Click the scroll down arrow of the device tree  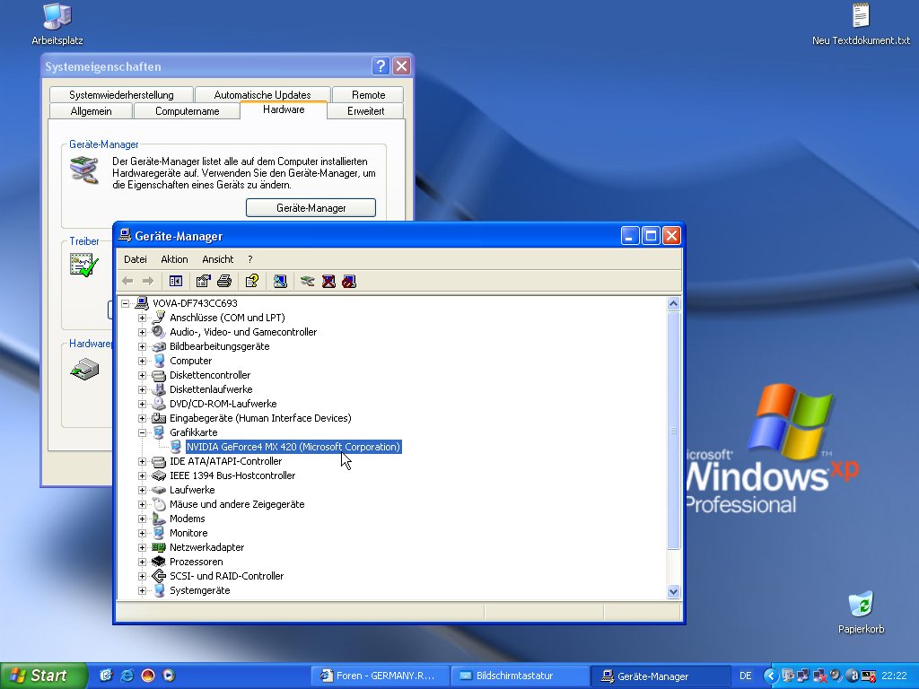(x=673, y=591)
